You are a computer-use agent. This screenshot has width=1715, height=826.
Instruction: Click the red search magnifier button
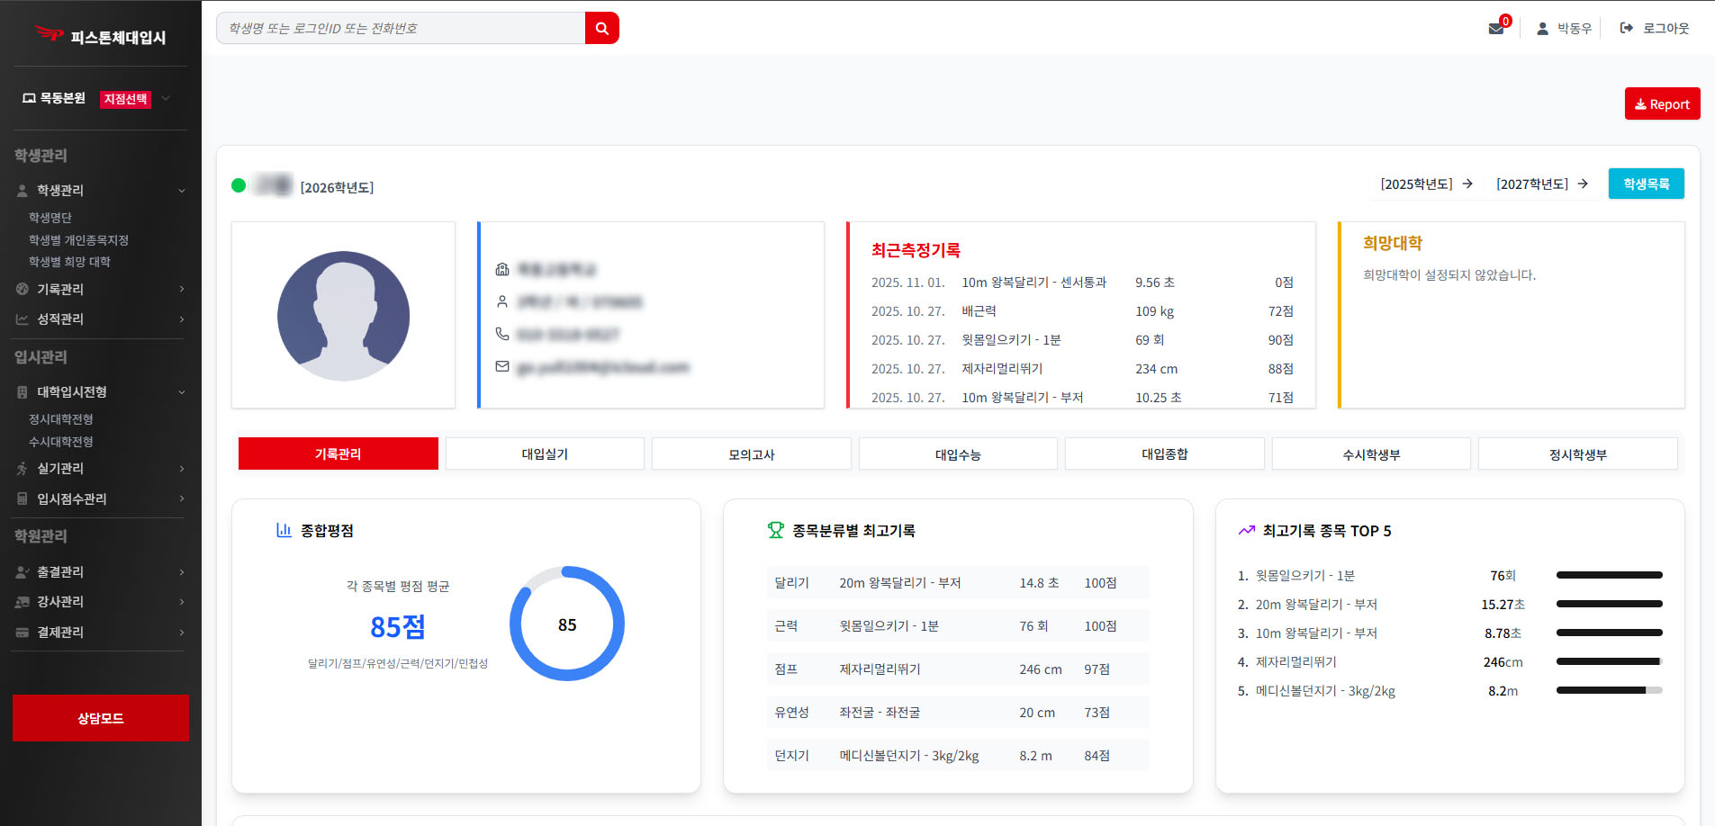pos(601,28)
